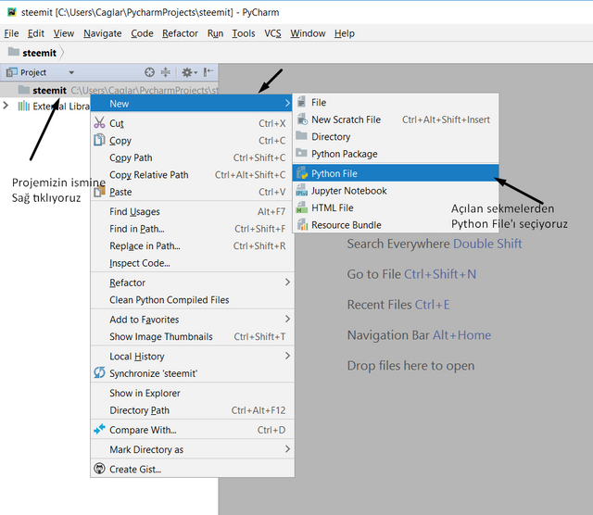This screenshot has width=593, height=515.
Task: Choose Copy Path from context menu
Action: pos(192,157)
